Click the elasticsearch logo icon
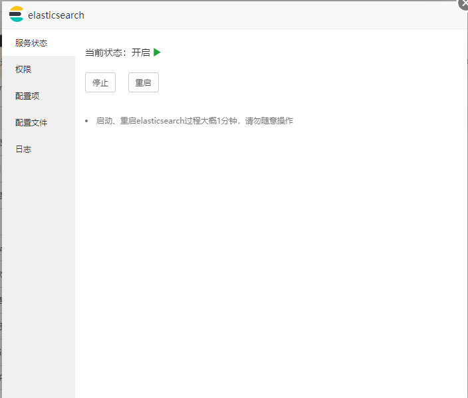The height and width of the screenshot is (398, 468). (x=17, y=14)
